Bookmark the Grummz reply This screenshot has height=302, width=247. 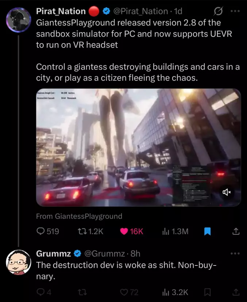(x=207, y=293)
